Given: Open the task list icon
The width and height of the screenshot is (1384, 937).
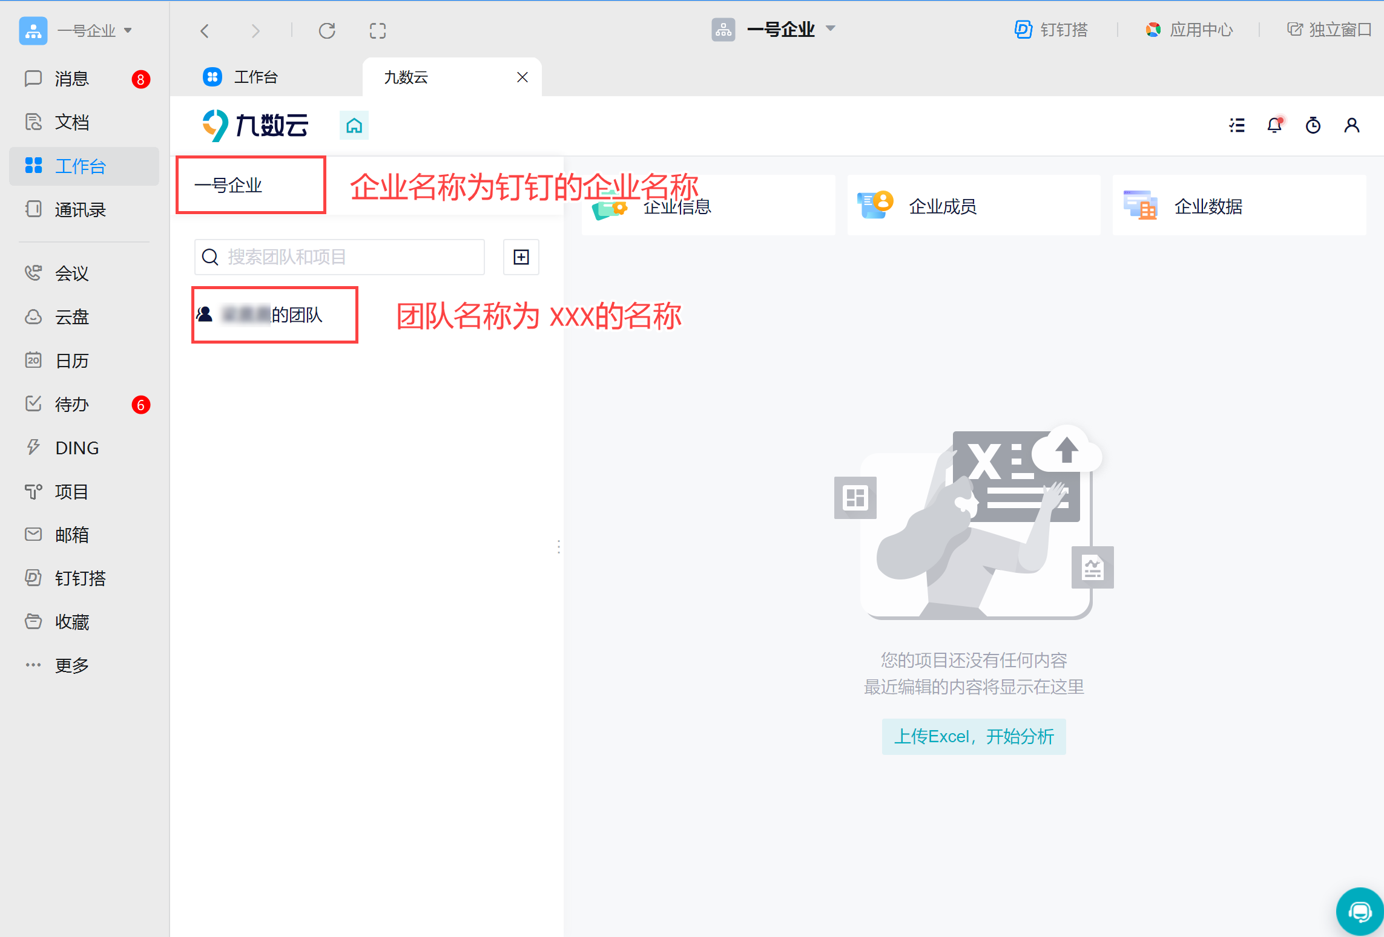Looking at the screenshot, I should (1237, 125).
